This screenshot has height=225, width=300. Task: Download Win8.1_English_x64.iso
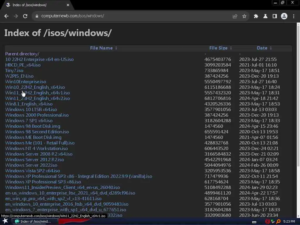coord(29,104)
